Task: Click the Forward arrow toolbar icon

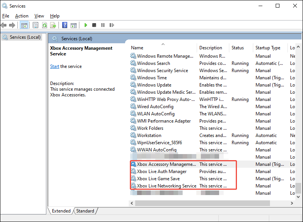Action: tap(12, 25)
